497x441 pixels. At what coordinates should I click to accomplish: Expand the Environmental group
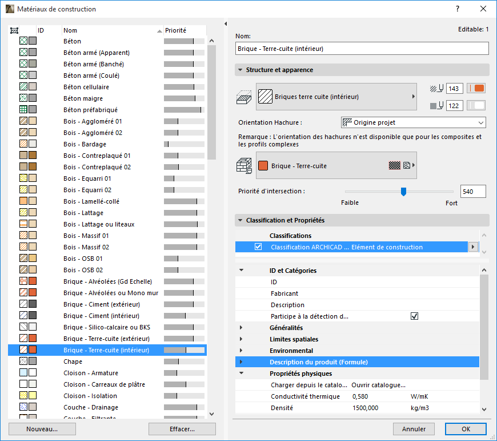[241, 350]
